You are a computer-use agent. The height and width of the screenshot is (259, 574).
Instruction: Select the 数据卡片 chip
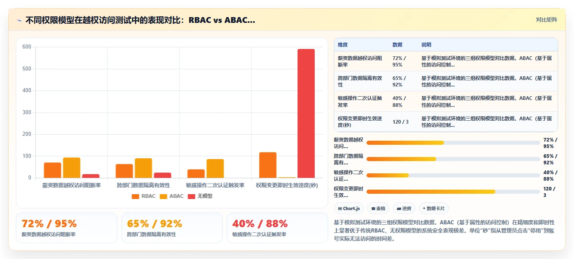pyautogui.click(x=434, y=208)
